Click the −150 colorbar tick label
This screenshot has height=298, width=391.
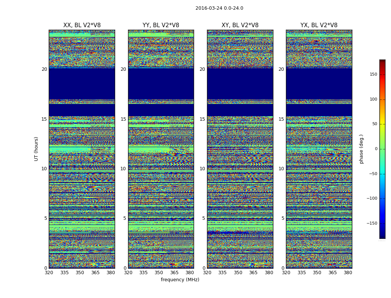coord(372,223)
